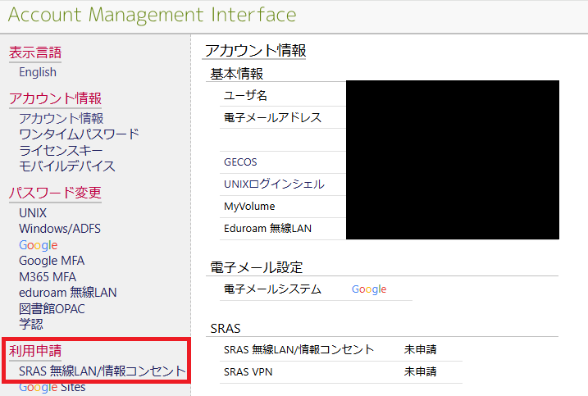The height and width of the screenshot is (396, 588).
Task: Select the 利用申請 section heading
Action: (34, 351)
